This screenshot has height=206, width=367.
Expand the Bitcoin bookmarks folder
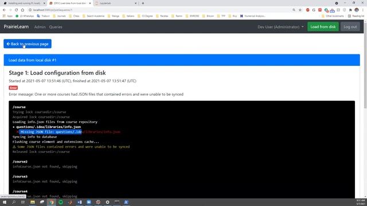click(x=208, y=16)
